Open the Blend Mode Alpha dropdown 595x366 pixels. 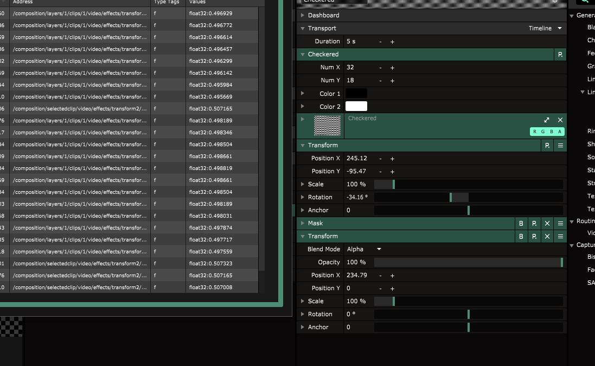[x=379, y=250]
